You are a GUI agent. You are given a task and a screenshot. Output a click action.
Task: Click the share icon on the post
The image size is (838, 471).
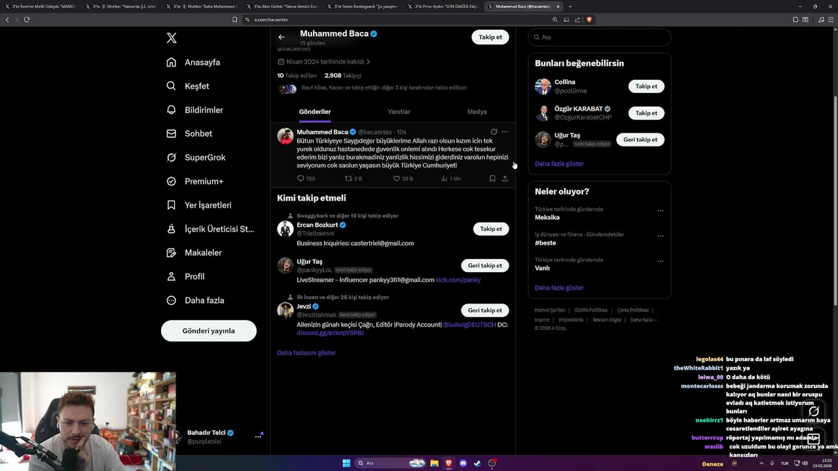pyautogui.click(x=505, y=178)
